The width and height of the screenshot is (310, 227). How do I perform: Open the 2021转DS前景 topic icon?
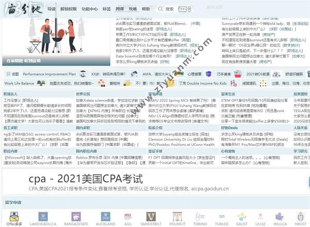(x=276, y=74)
